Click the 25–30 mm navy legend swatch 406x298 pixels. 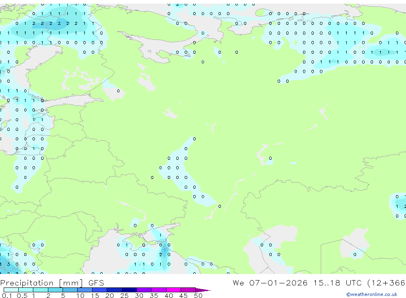[x=129, y=290]
